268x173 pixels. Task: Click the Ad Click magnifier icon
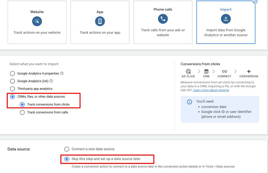(188, 71)
